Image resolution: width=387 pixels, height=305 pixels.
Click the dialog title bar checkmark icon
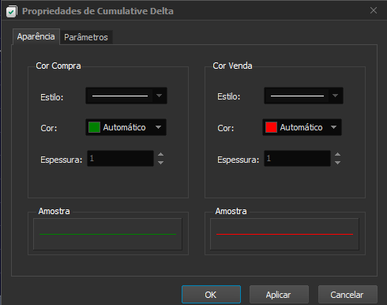[12, 12]
